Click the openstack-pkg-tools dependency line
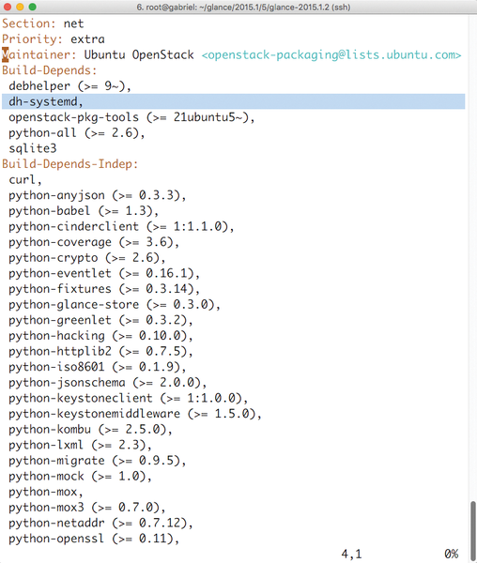The image size is (477, 563). pyautogui.click(x=131, y=117)
